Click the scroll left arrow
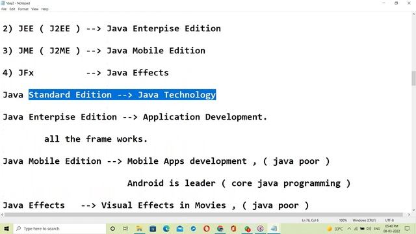The width and height of the screenshot is (416, 234). click(x=2, y=214)
